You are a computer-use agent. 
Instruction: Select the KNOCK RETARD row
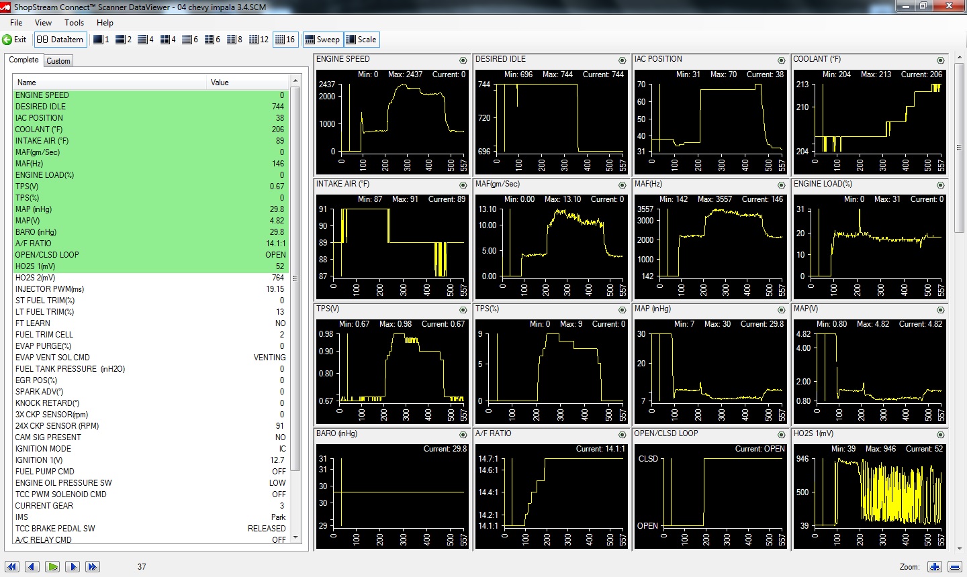click(150, 403)
